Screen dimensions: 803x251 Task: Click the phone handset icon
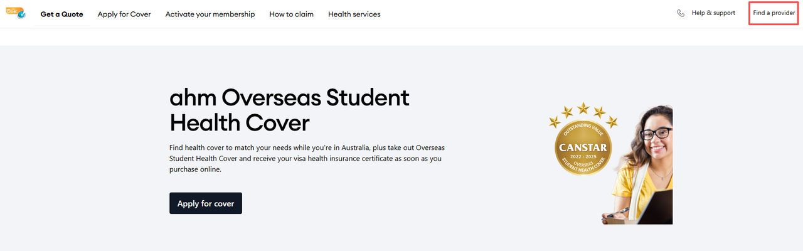[681, 13]
